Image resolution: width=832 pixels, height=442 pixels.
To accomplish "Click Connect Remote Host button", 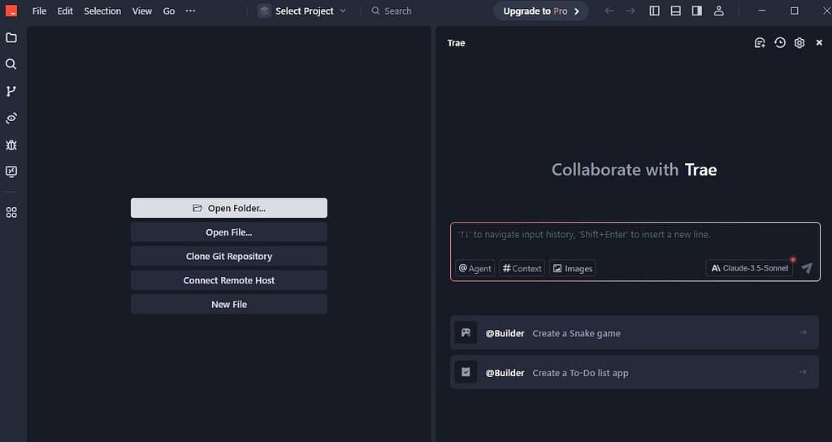I will coord(228,280).
